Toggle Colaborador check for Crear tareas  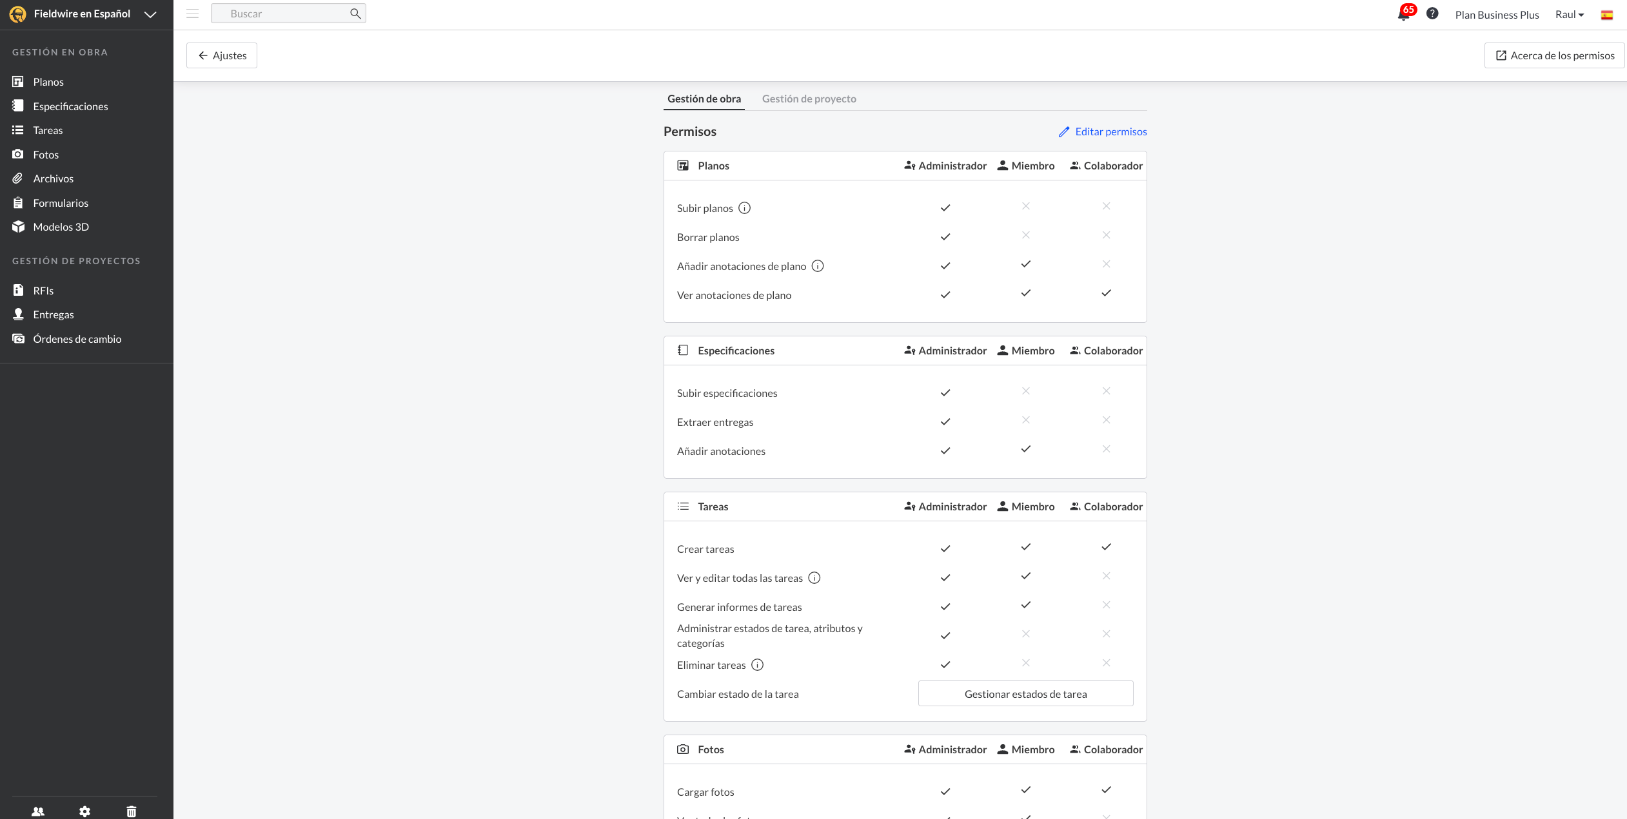click(1106, 547)
